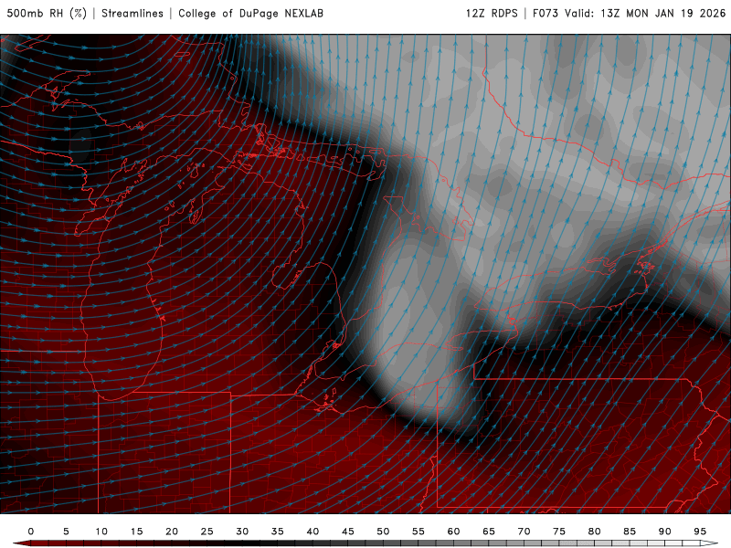The width and height of the screenshot is (731, 548).
Task: Click the '25' color bar label
Action: [207, 532]
